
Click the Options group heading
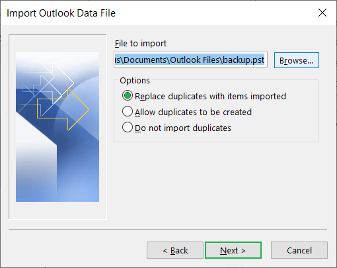tap(135, 80)
